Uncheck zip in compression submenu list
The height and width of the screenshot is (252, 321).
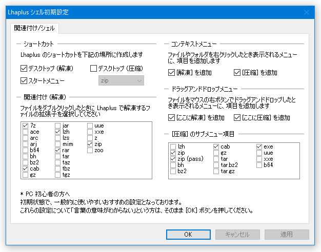click(x=173, y=153)
